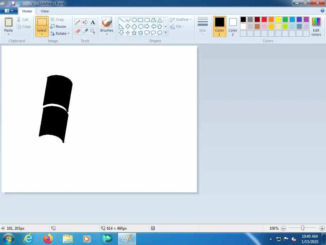Open Windows Explorer folder on taskbar
The height and width of the screenshot is (245, 326).
[x=68, y=239]
